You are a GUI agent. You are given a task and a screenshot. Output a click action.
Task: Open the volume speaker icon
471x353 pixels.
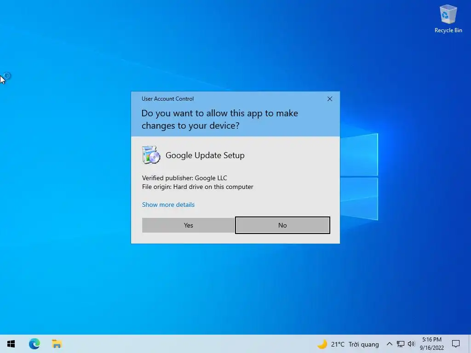[x=411, y=344]
